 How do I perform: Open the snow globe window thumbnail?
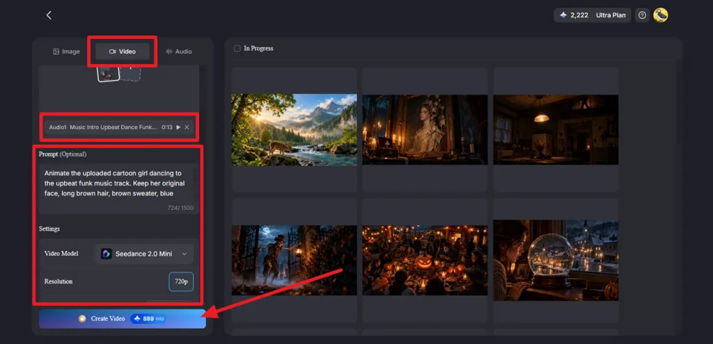(556, 260)
